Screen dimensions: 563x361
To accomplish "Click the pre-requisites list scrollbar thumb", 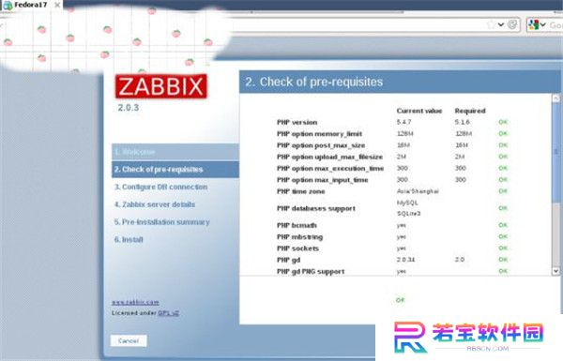I will tap(555, 152).
